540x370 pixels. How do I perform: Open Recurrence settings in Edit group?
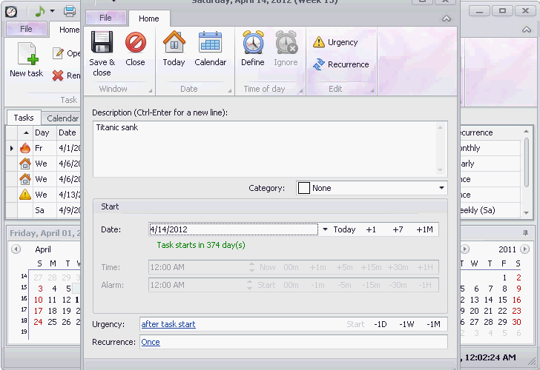(x=341, y=64)
